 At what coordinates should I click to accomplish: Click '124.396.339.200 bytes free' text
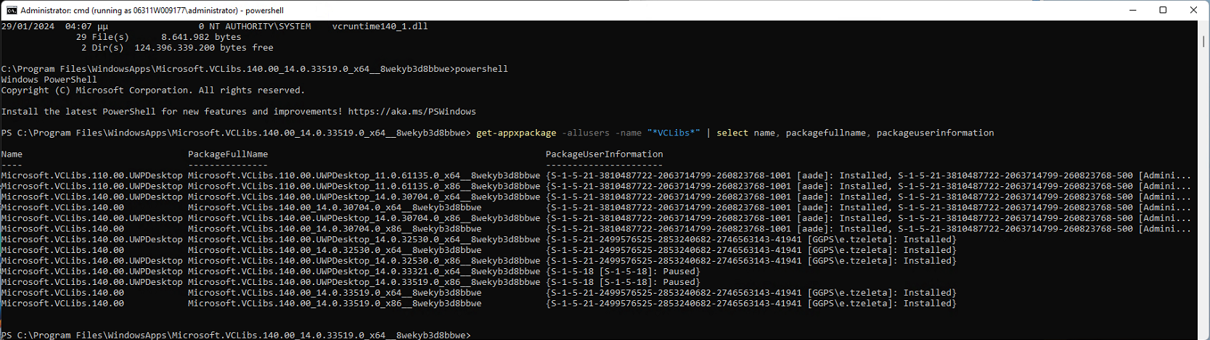coord(204,48)
